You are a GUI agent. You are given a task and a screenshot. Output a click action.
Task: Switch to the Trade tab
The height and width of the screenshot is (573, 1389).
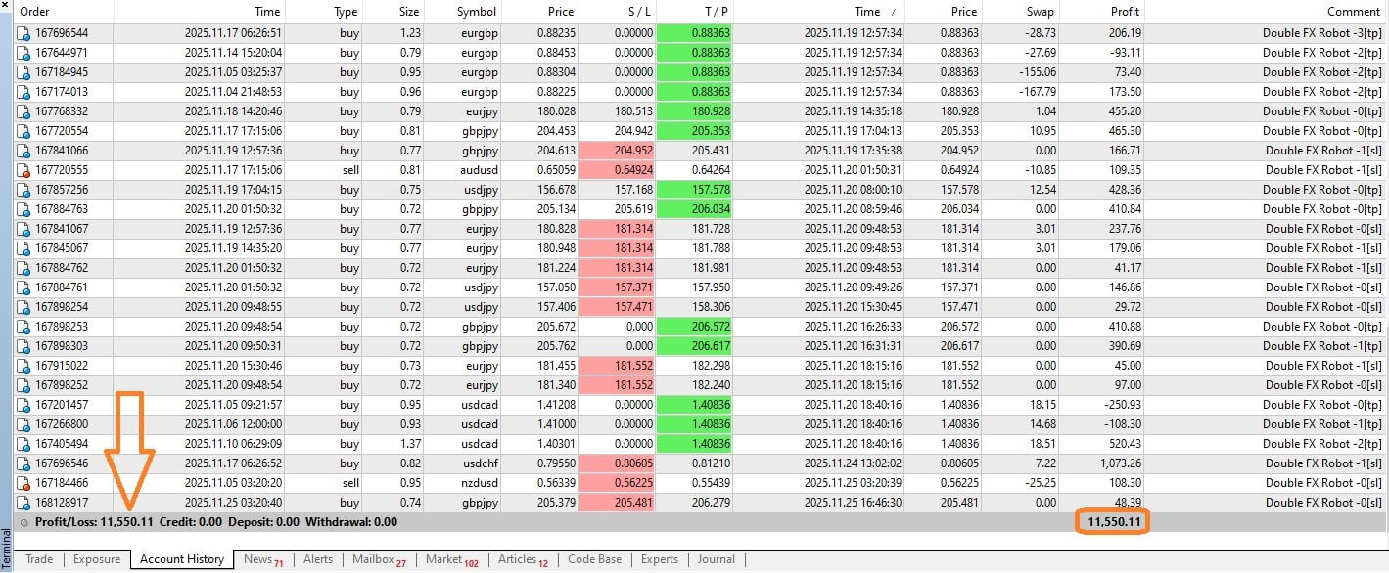tap(39, 559)
